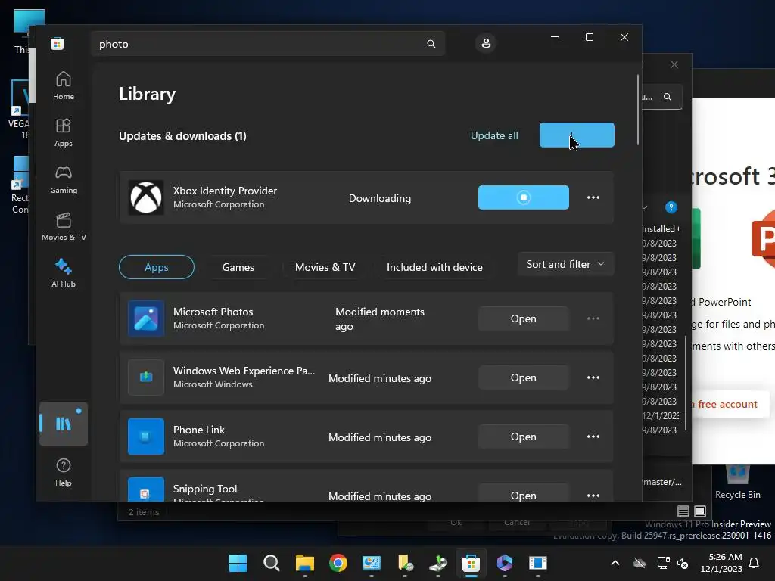Select the Apps filter tab
The width and height of the screenshot is (775, 581).
[x=157, y=267]
